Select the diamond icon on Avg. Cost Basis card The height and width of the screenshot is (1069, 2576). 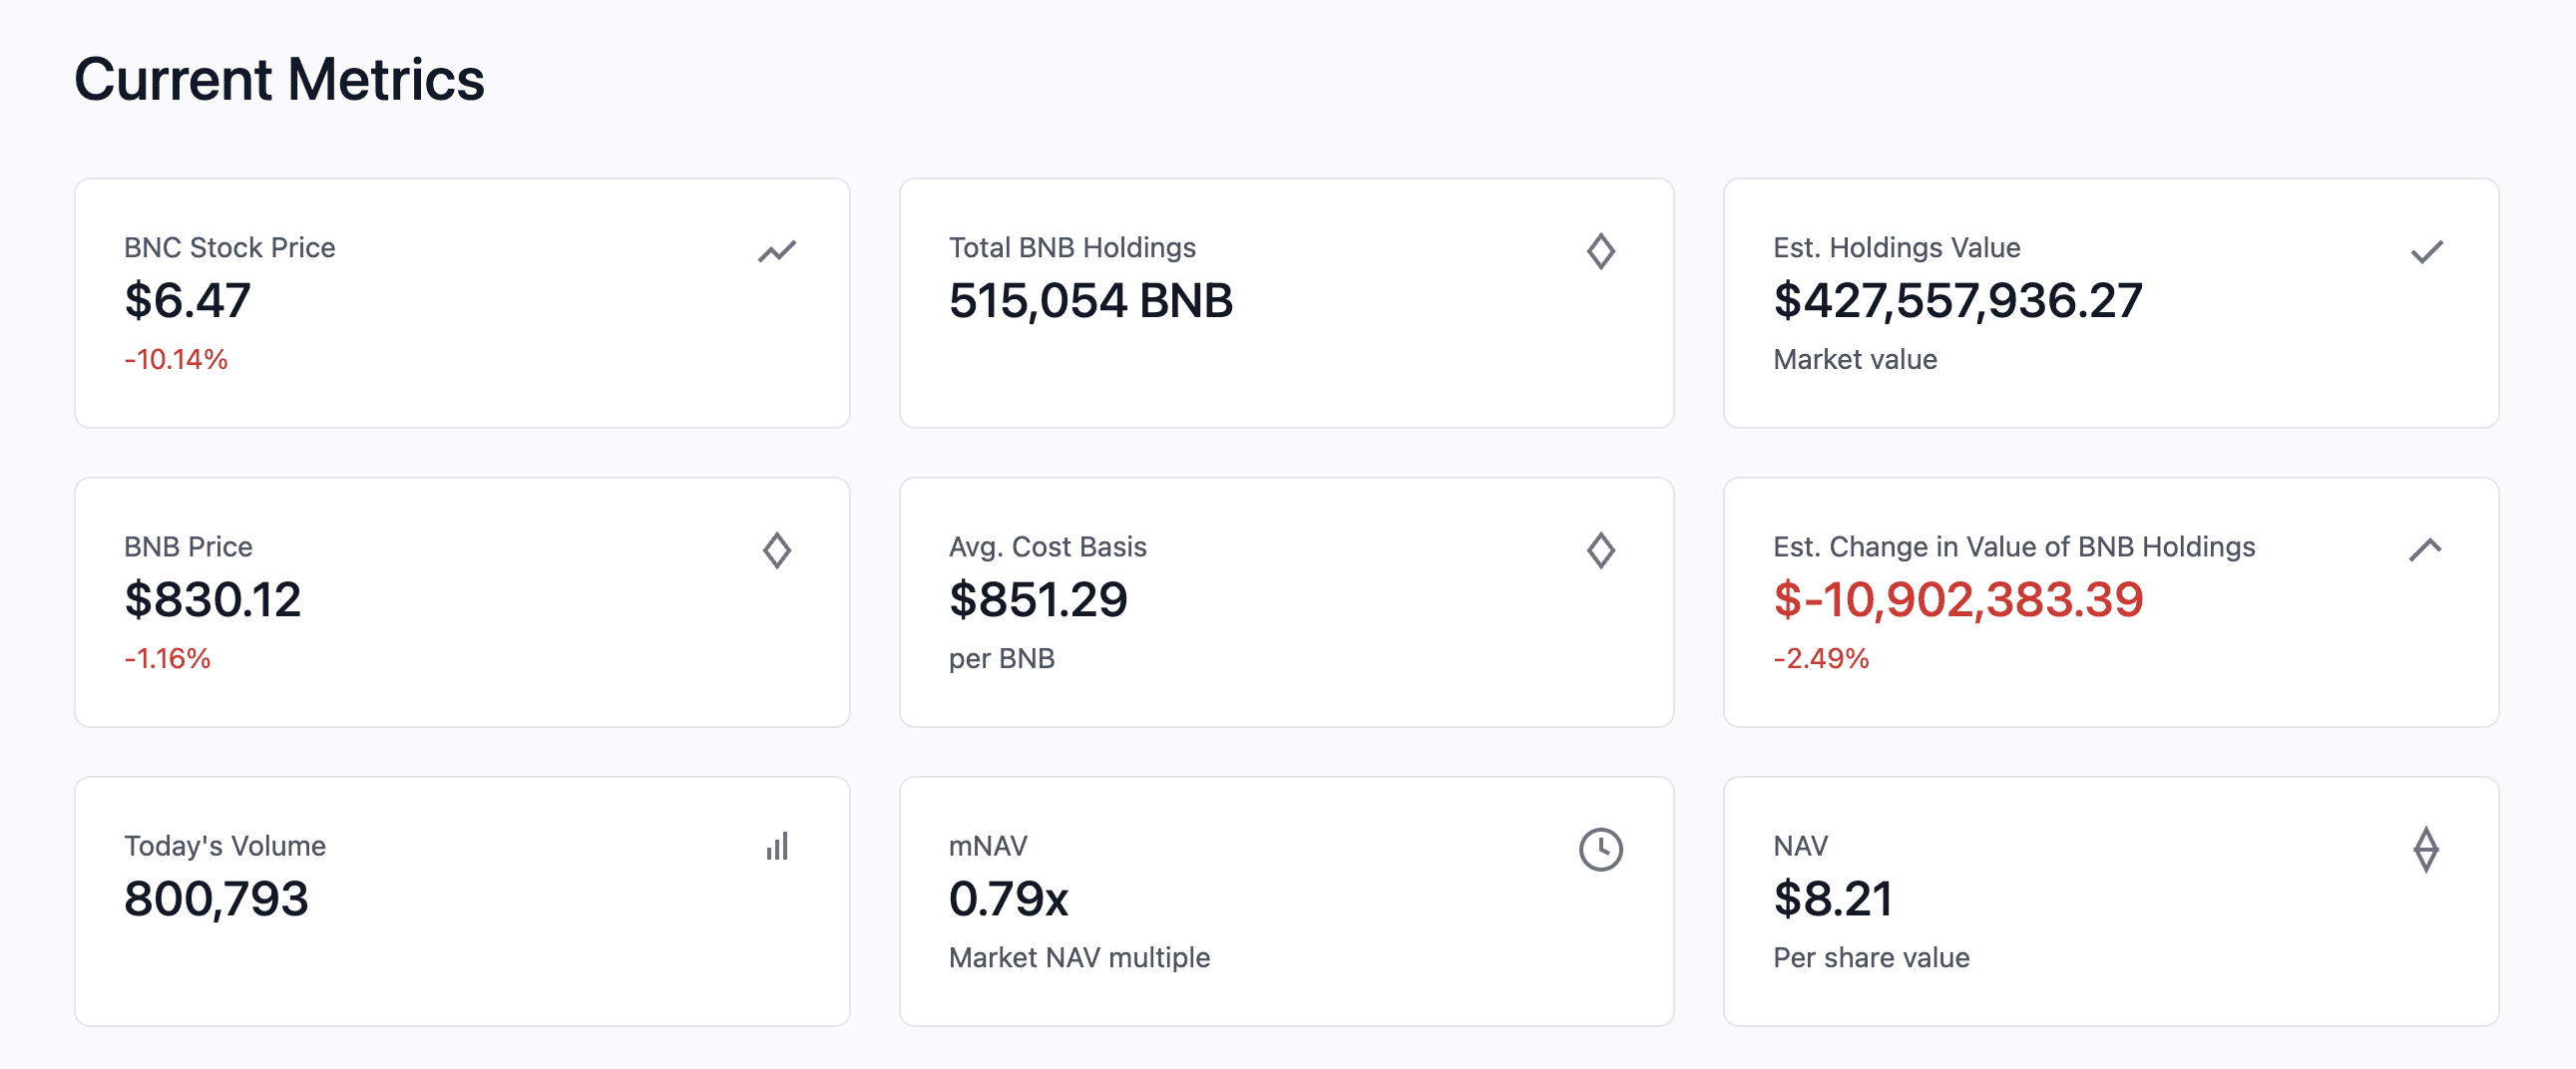1601,550
